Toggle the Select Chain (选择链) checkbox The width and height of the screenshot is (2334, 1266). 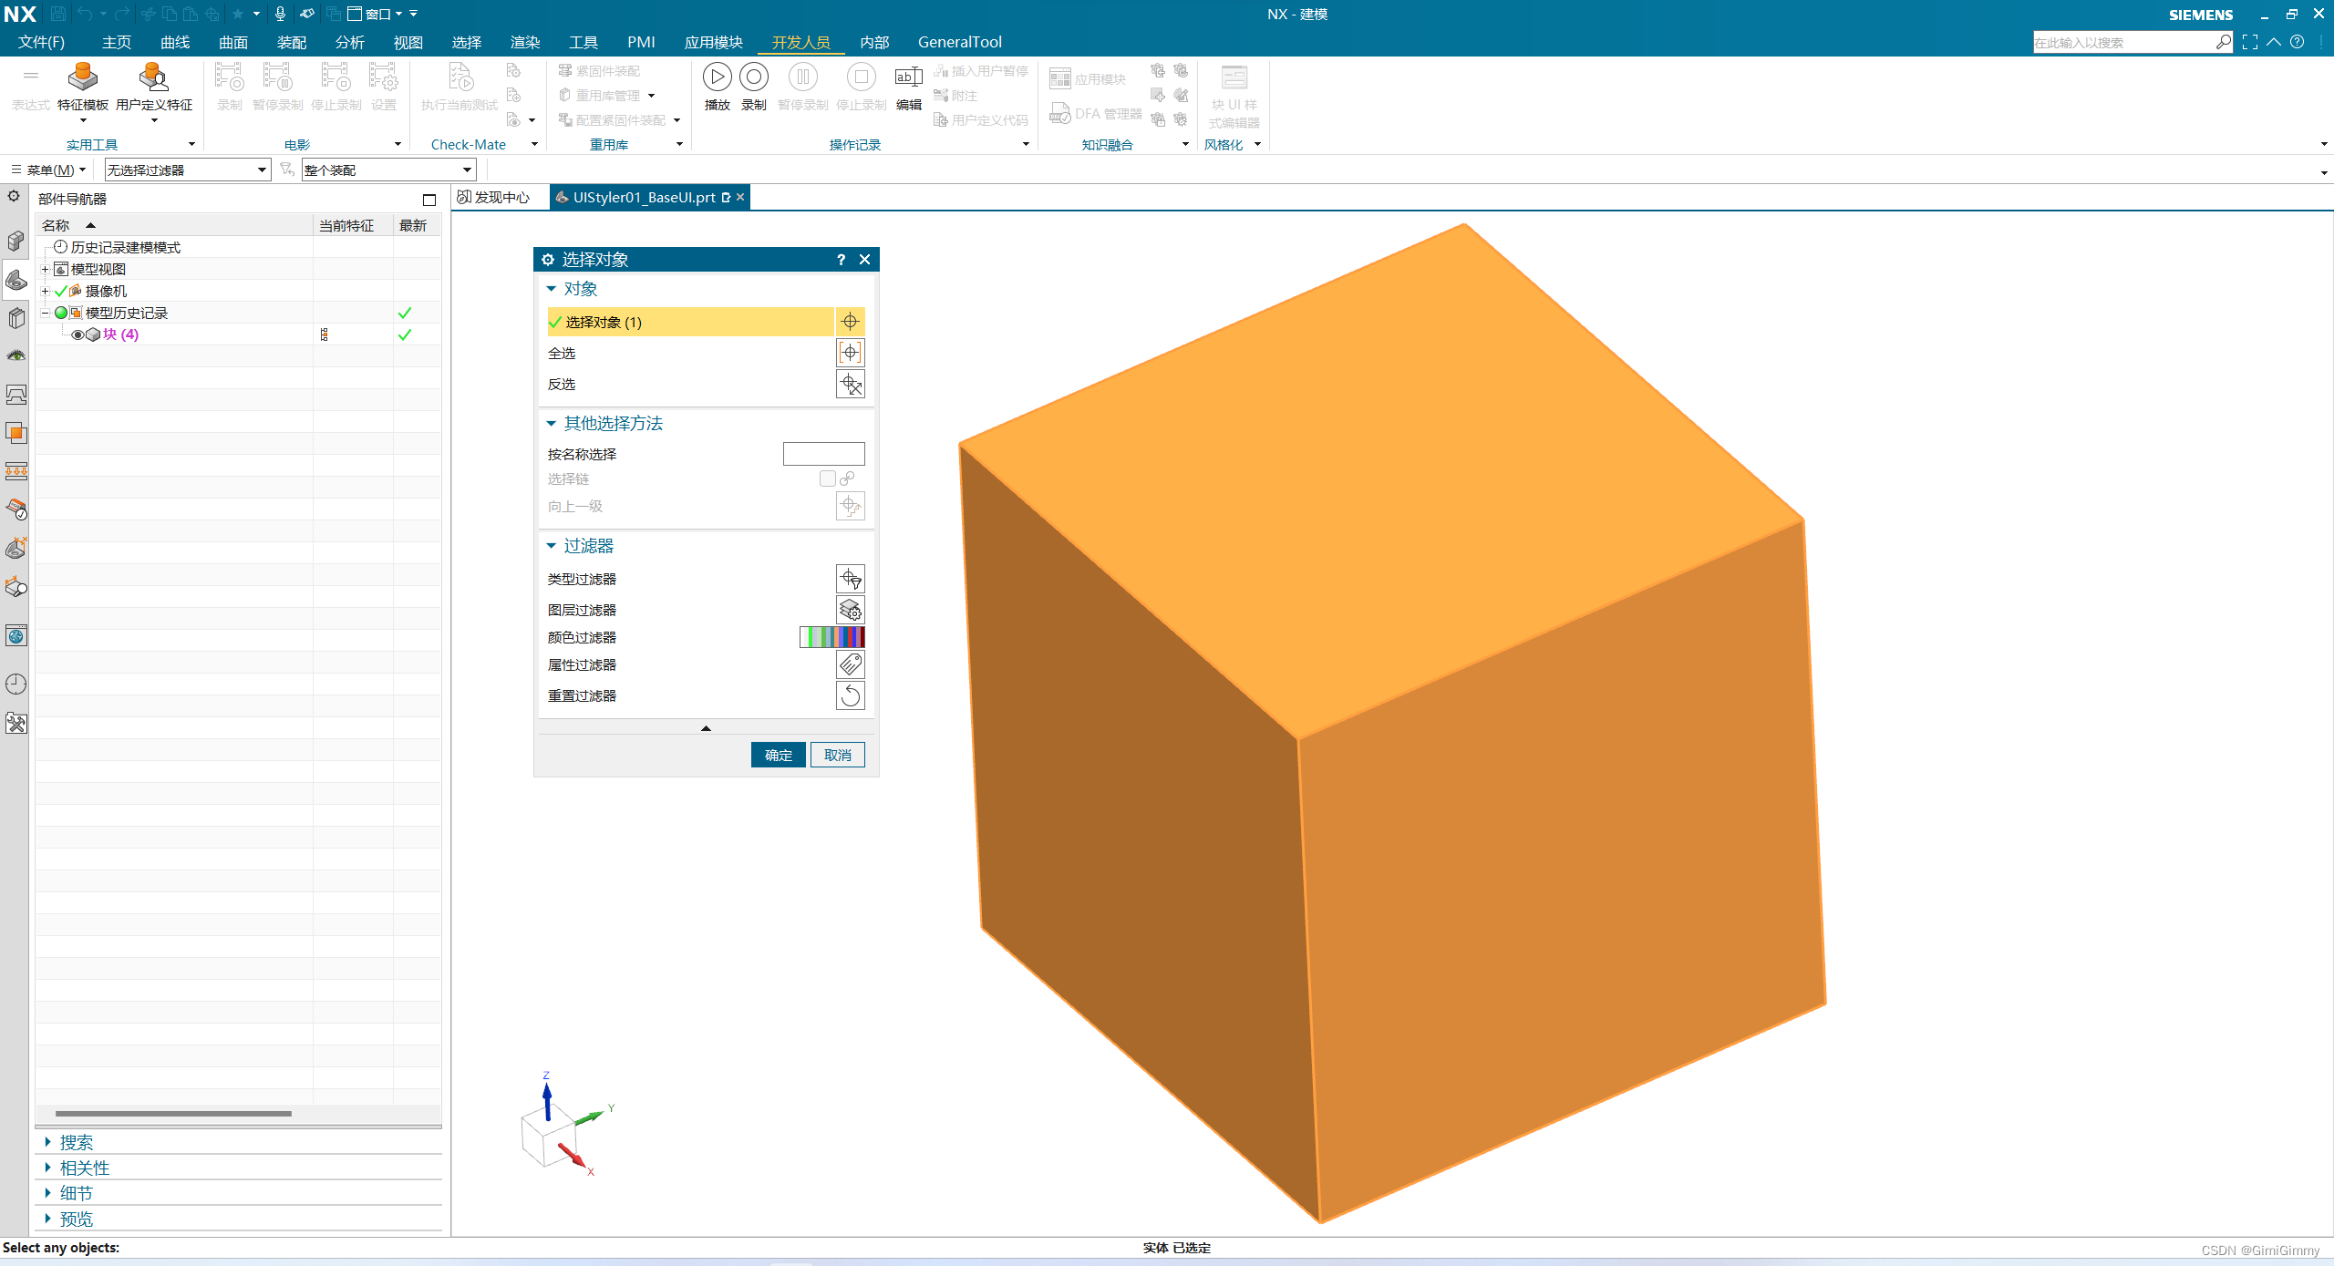point(827,479)
